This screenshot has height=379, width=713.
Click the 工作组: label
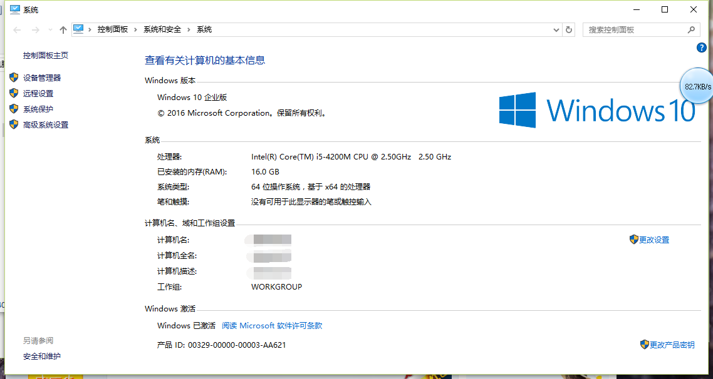(170, 287)
